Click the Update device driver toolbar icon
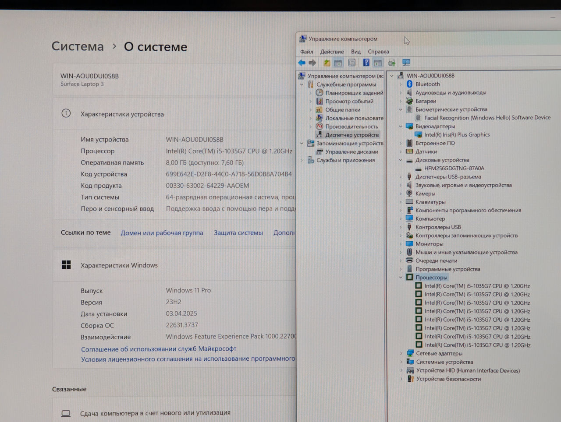The width and height of the screenshot is (561, 422). click(392, 63)
